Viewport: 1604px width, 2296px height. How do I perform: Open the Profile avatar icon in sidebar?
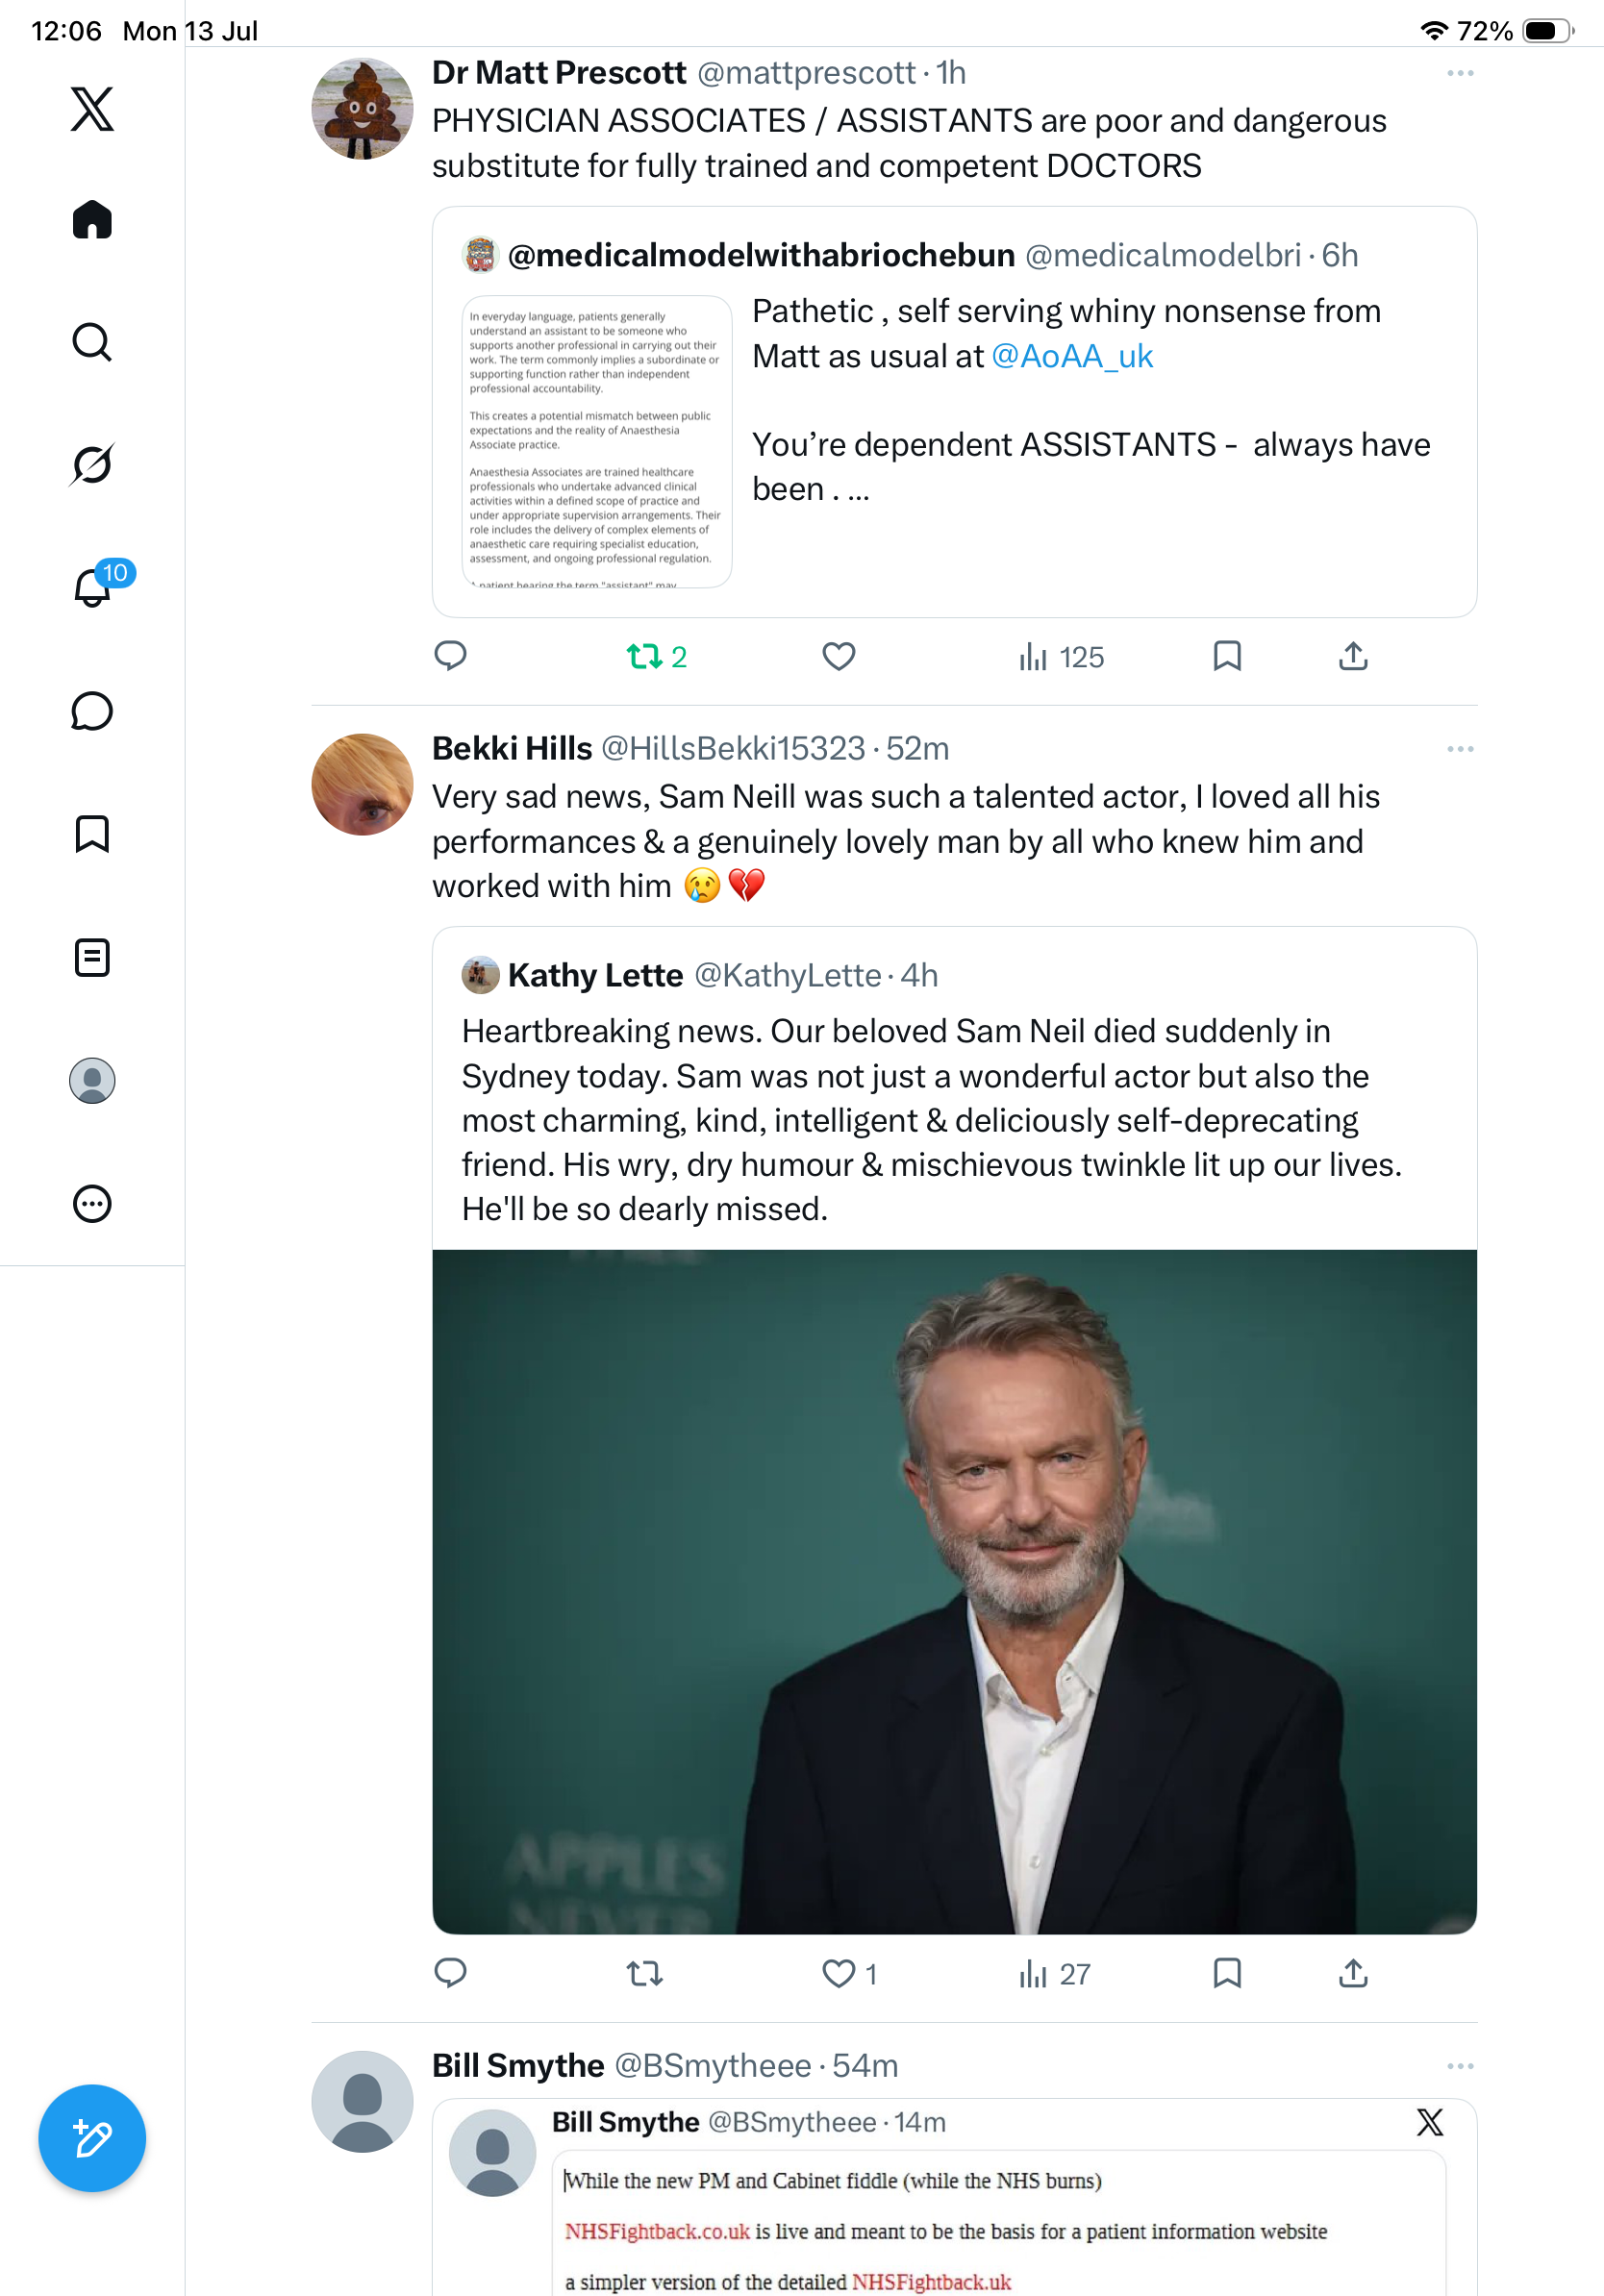(x=92, y=1081)
